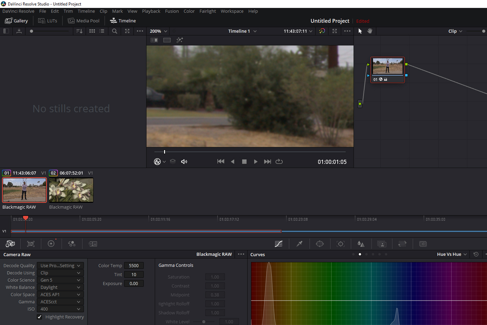Viewport: 487px width, 325px height.
Task: Toggle the split screen viewer icon
Action: [167, 40]
